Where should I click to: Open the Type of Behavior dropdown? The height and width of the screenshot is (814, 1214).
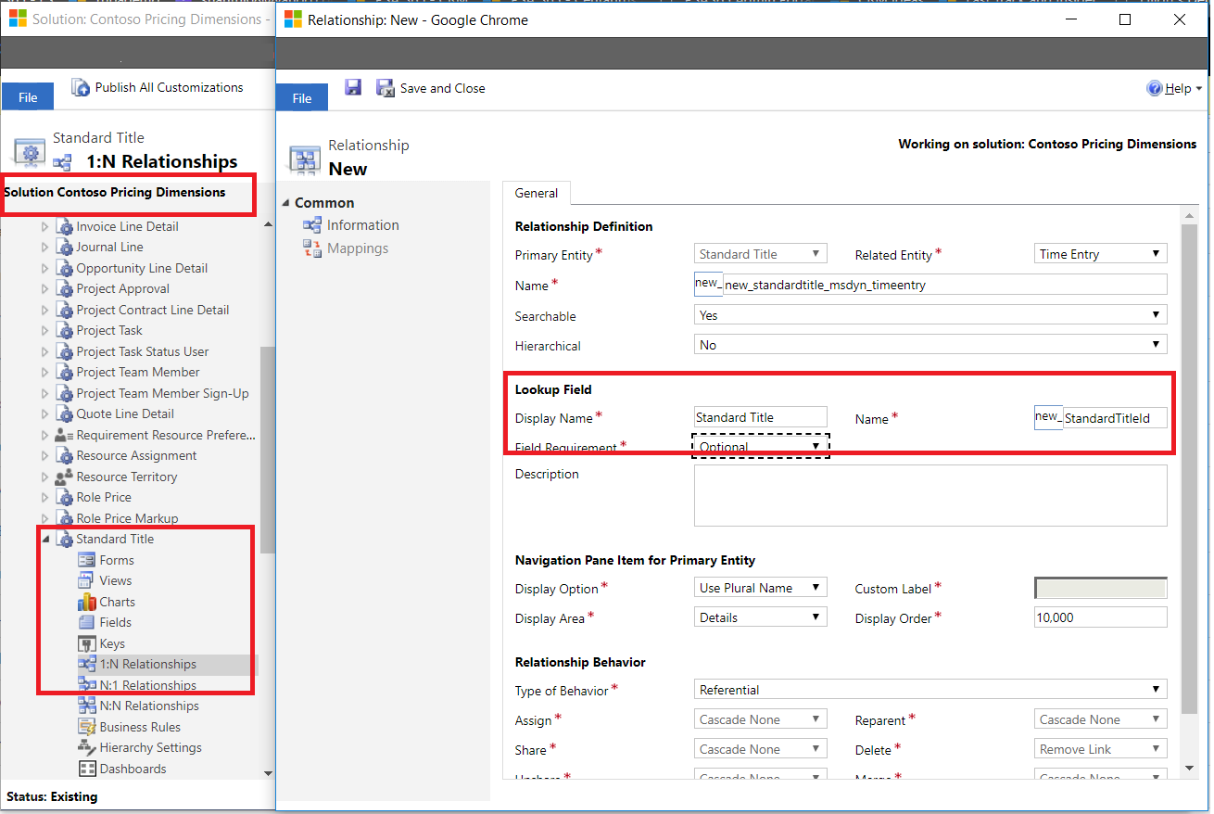point(1156,689)
